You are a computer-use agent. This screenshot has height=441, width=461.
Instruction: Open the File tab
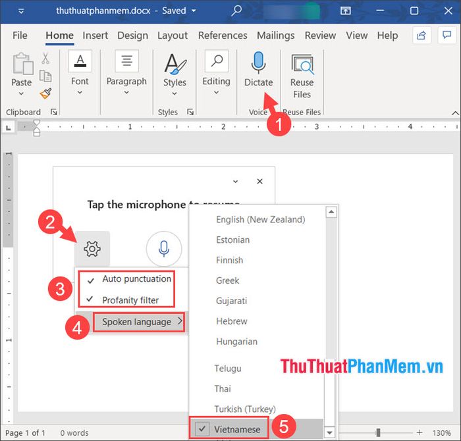pos(20,36)
